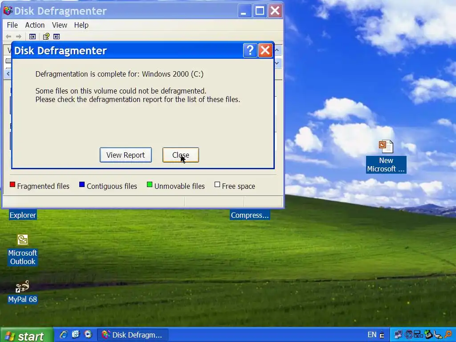Open the Help menu
The image size is (456, 342).
[81, 25]
